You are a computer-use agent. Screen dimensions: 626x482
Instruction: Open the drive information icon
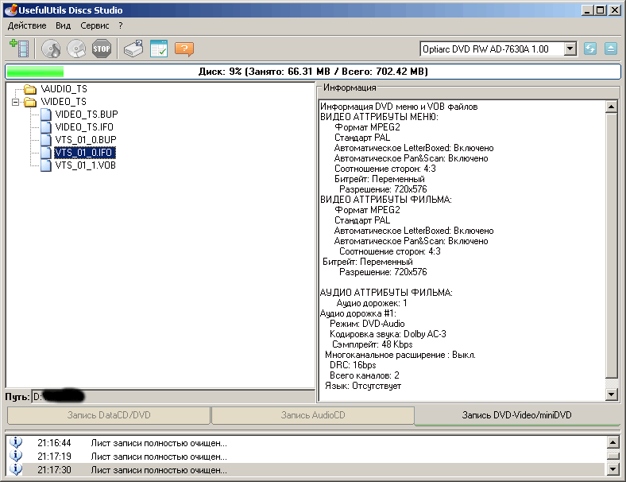click(133, 49)
